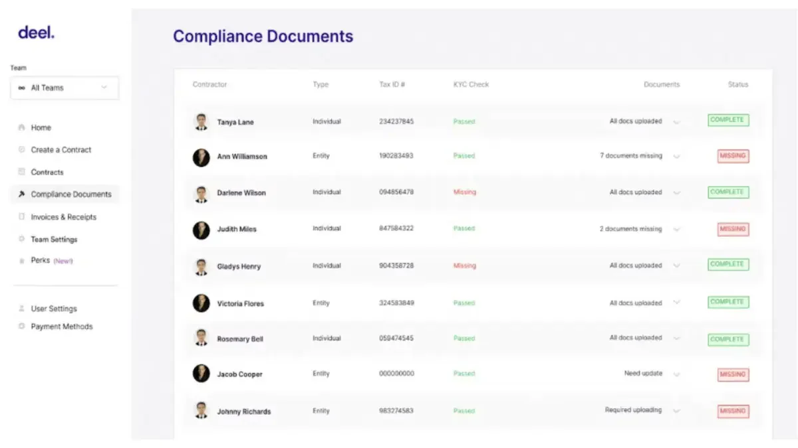This screenshot has height=448, width=798.
Task: Click the Team Settings icon
Action: click(x=22, y=239)
